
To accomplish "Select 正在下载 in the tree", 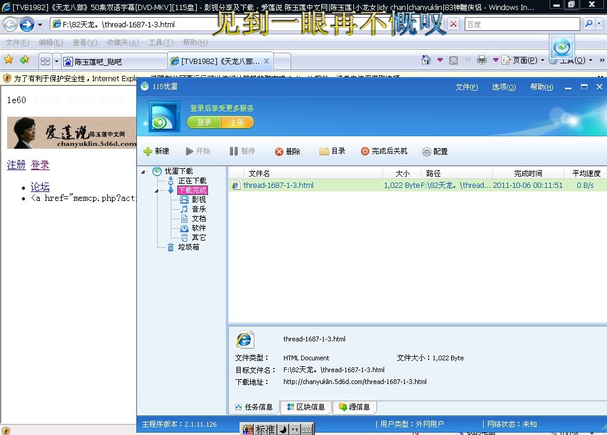I will 192,181.
